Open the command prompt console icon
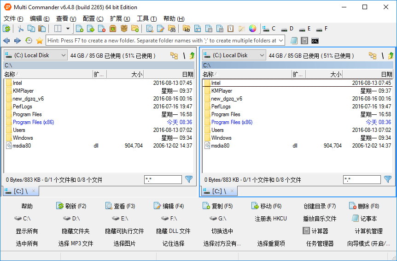 315,41
